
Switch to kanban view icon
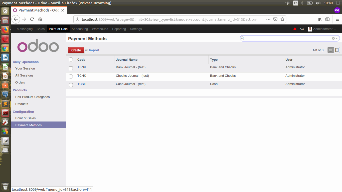[x=337, y=50]
